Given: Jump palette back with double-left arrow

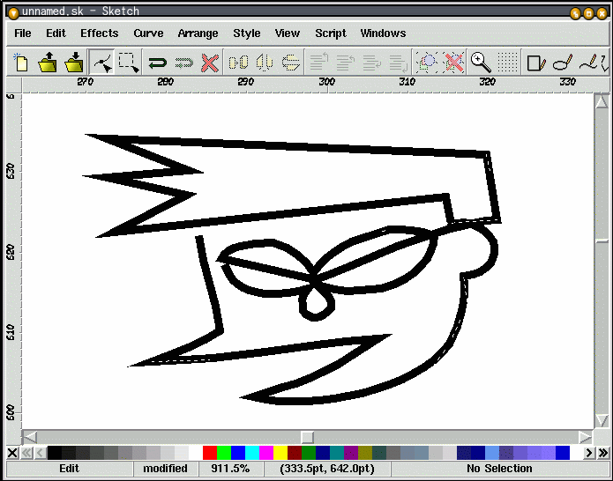Looking at the screenshot, I should click(x=26, y=453).
